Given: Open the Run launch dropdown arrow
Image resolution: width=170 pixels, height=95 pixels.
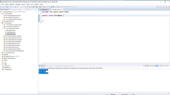Looking at the screenshot, I should pos(35,7).
